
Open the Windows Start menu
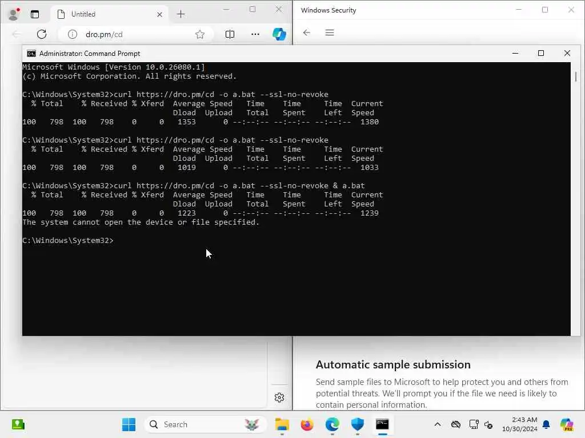(x=129, y=424)
